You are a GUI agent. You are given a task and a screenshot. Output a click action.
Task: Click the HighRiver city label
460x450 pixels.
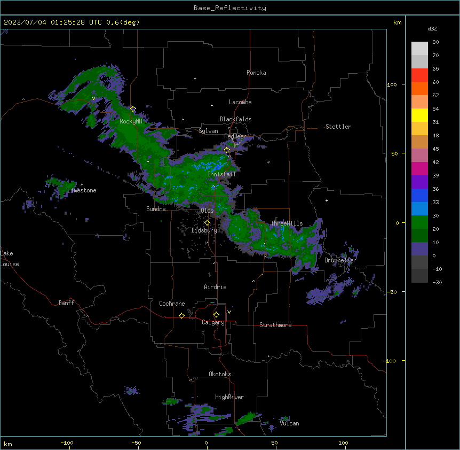229,397
